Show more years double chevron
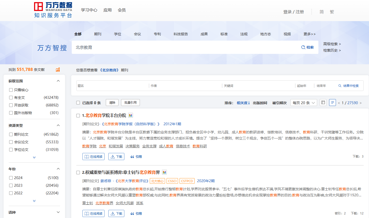The width and height of the screenshot is (369, 218). click(x=34, y=201)
